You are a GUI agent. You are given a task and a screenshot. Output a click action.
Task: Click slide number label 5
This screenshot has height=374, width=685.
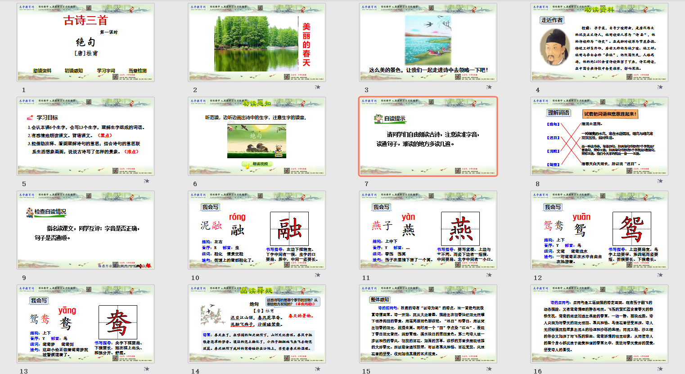pos(24,184)
